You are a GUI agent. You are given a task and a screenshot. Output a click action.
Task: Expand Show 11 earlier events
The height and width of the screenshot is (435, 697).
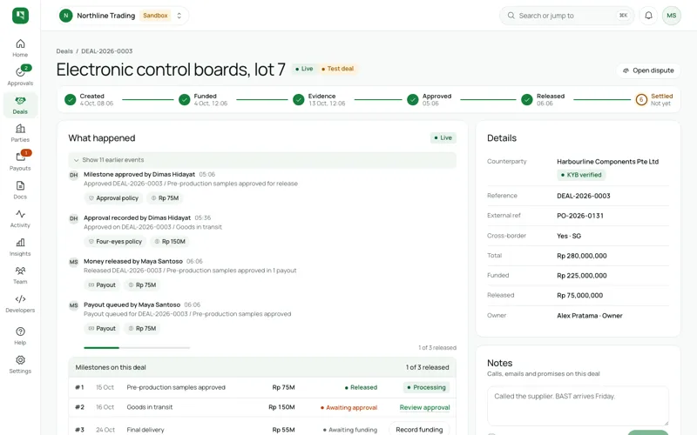[262, 160]
